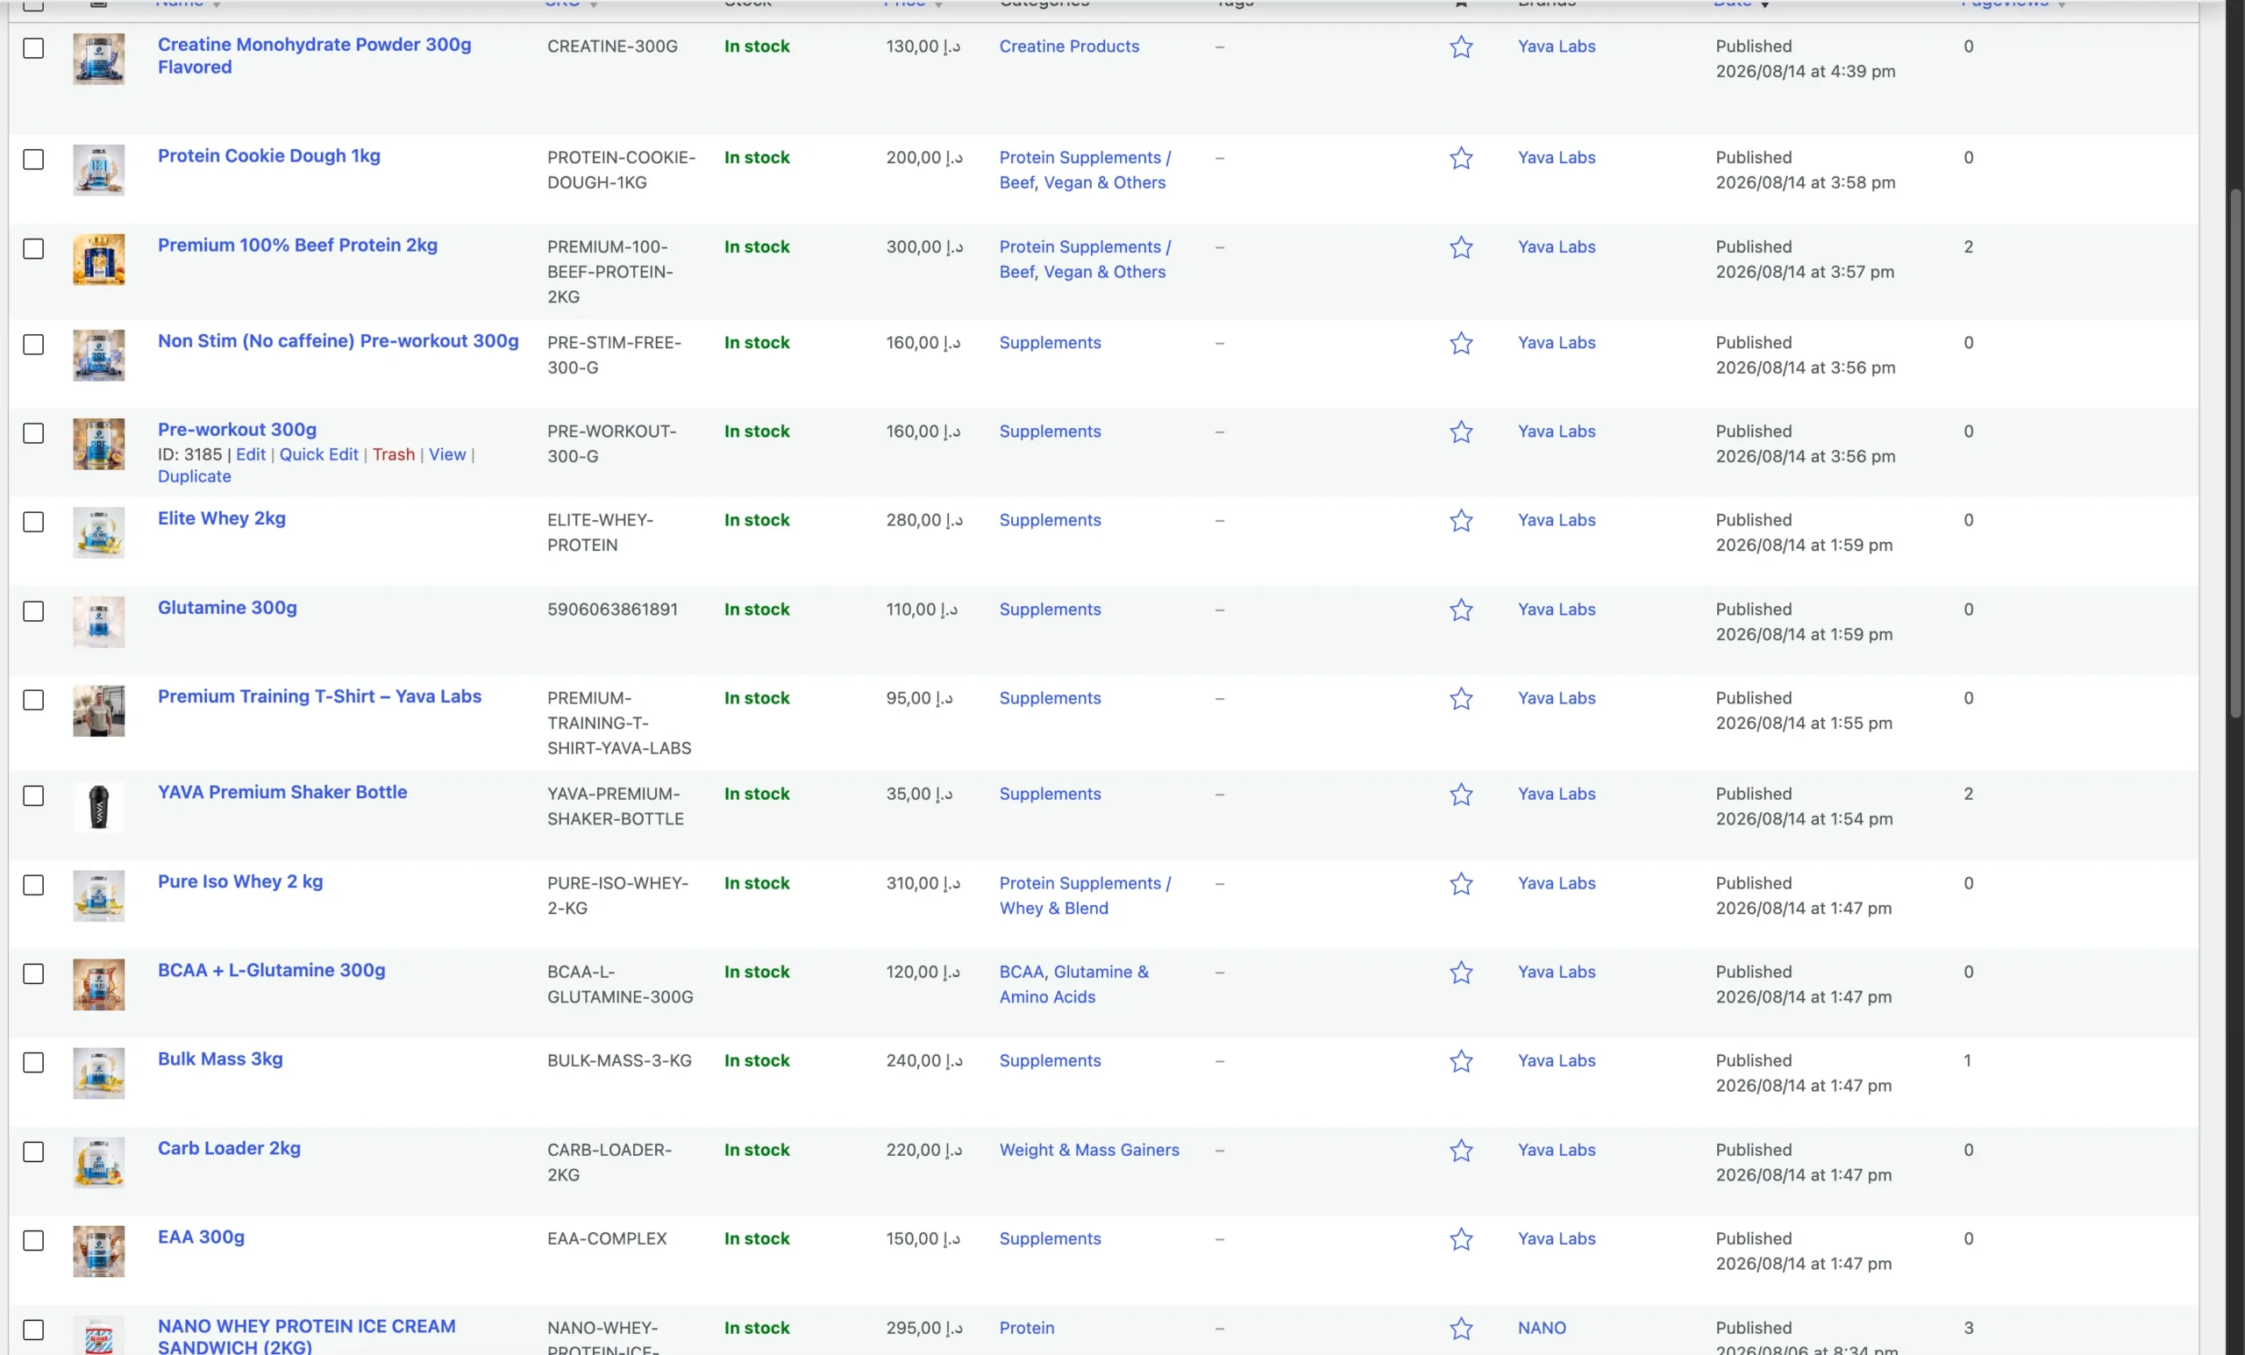Open the Carb Loader 2kg product link
Viewport: 2245px width, 1355px height.
[229, 1148]
